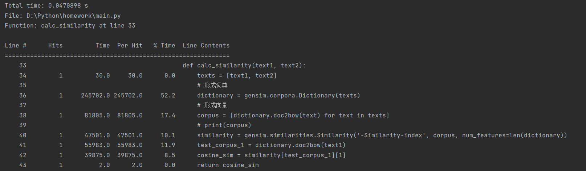Click the cosine_sim = similarity[test_corpus_1][1] line

click(x=271, y=155)
